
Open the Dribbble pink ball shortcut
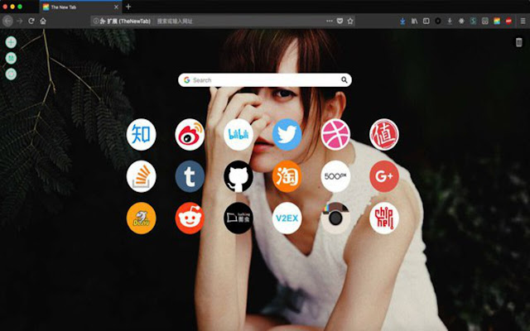(x=335, y=134)
